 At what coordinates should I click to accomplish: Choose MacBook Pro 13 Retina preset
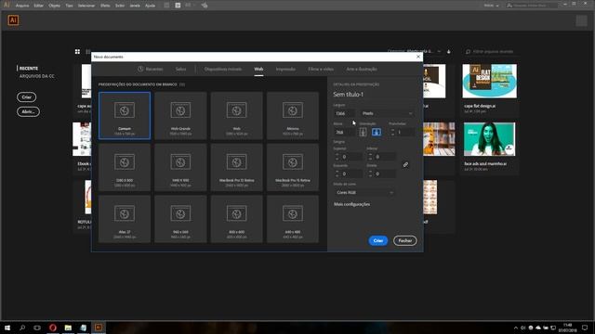237,167
